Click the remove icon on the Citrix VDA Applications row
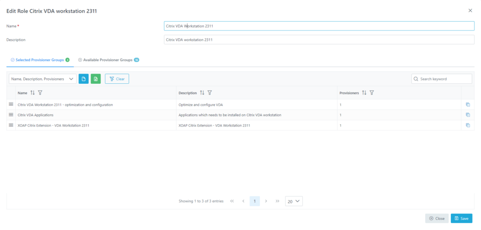Screen dimensions: 481x230 click(468, 115)
